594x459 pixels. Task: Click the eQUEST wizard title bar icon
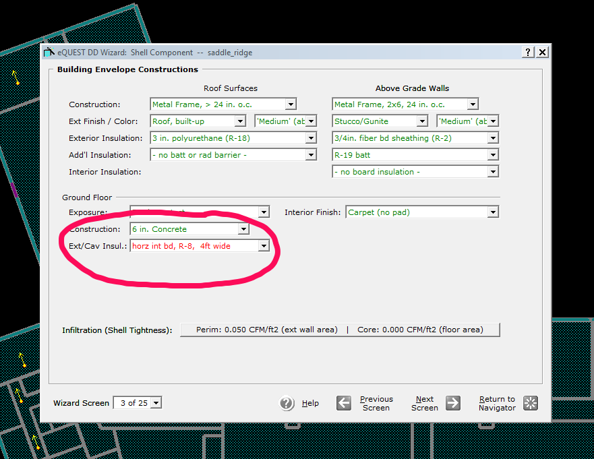coord(49,53)
